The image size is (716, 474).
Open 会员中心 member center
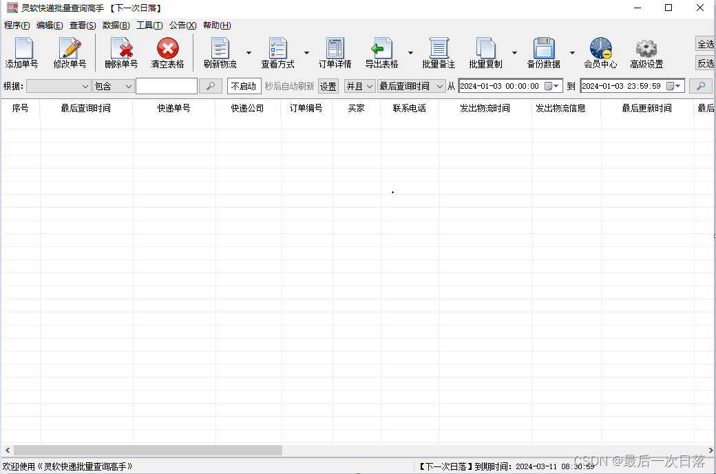pos(600,53)
